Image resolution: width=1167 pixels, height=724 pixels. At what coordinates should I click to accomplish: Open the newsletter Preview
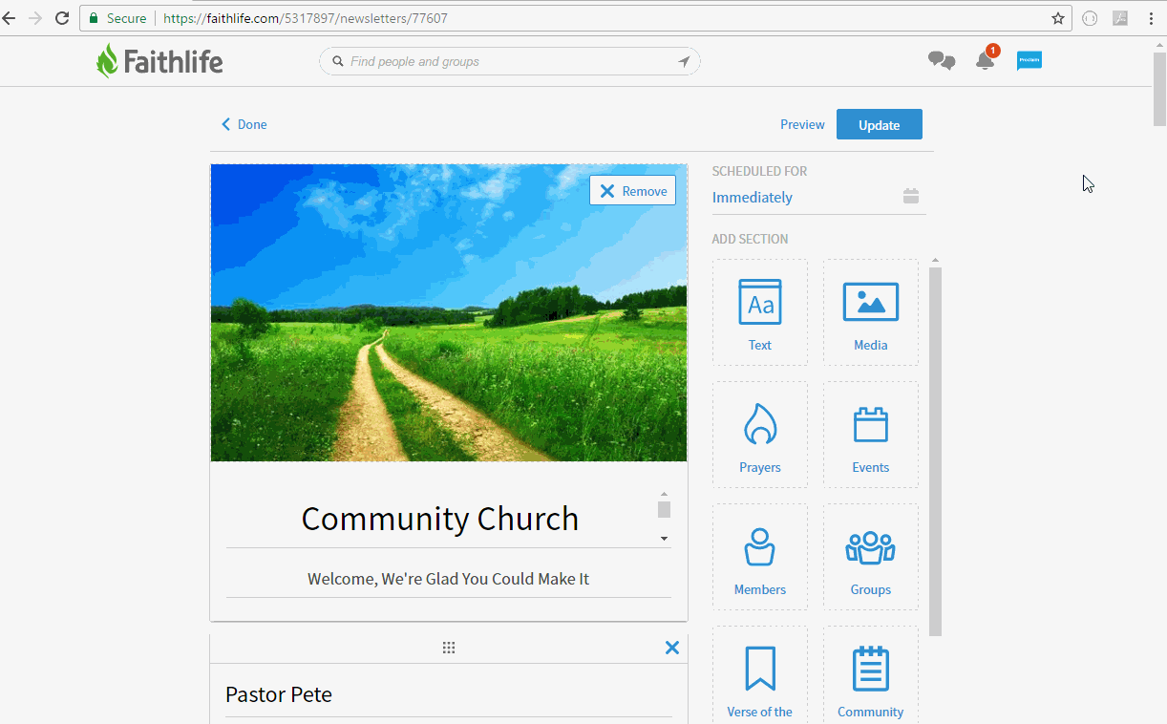[x=802, y=124]
